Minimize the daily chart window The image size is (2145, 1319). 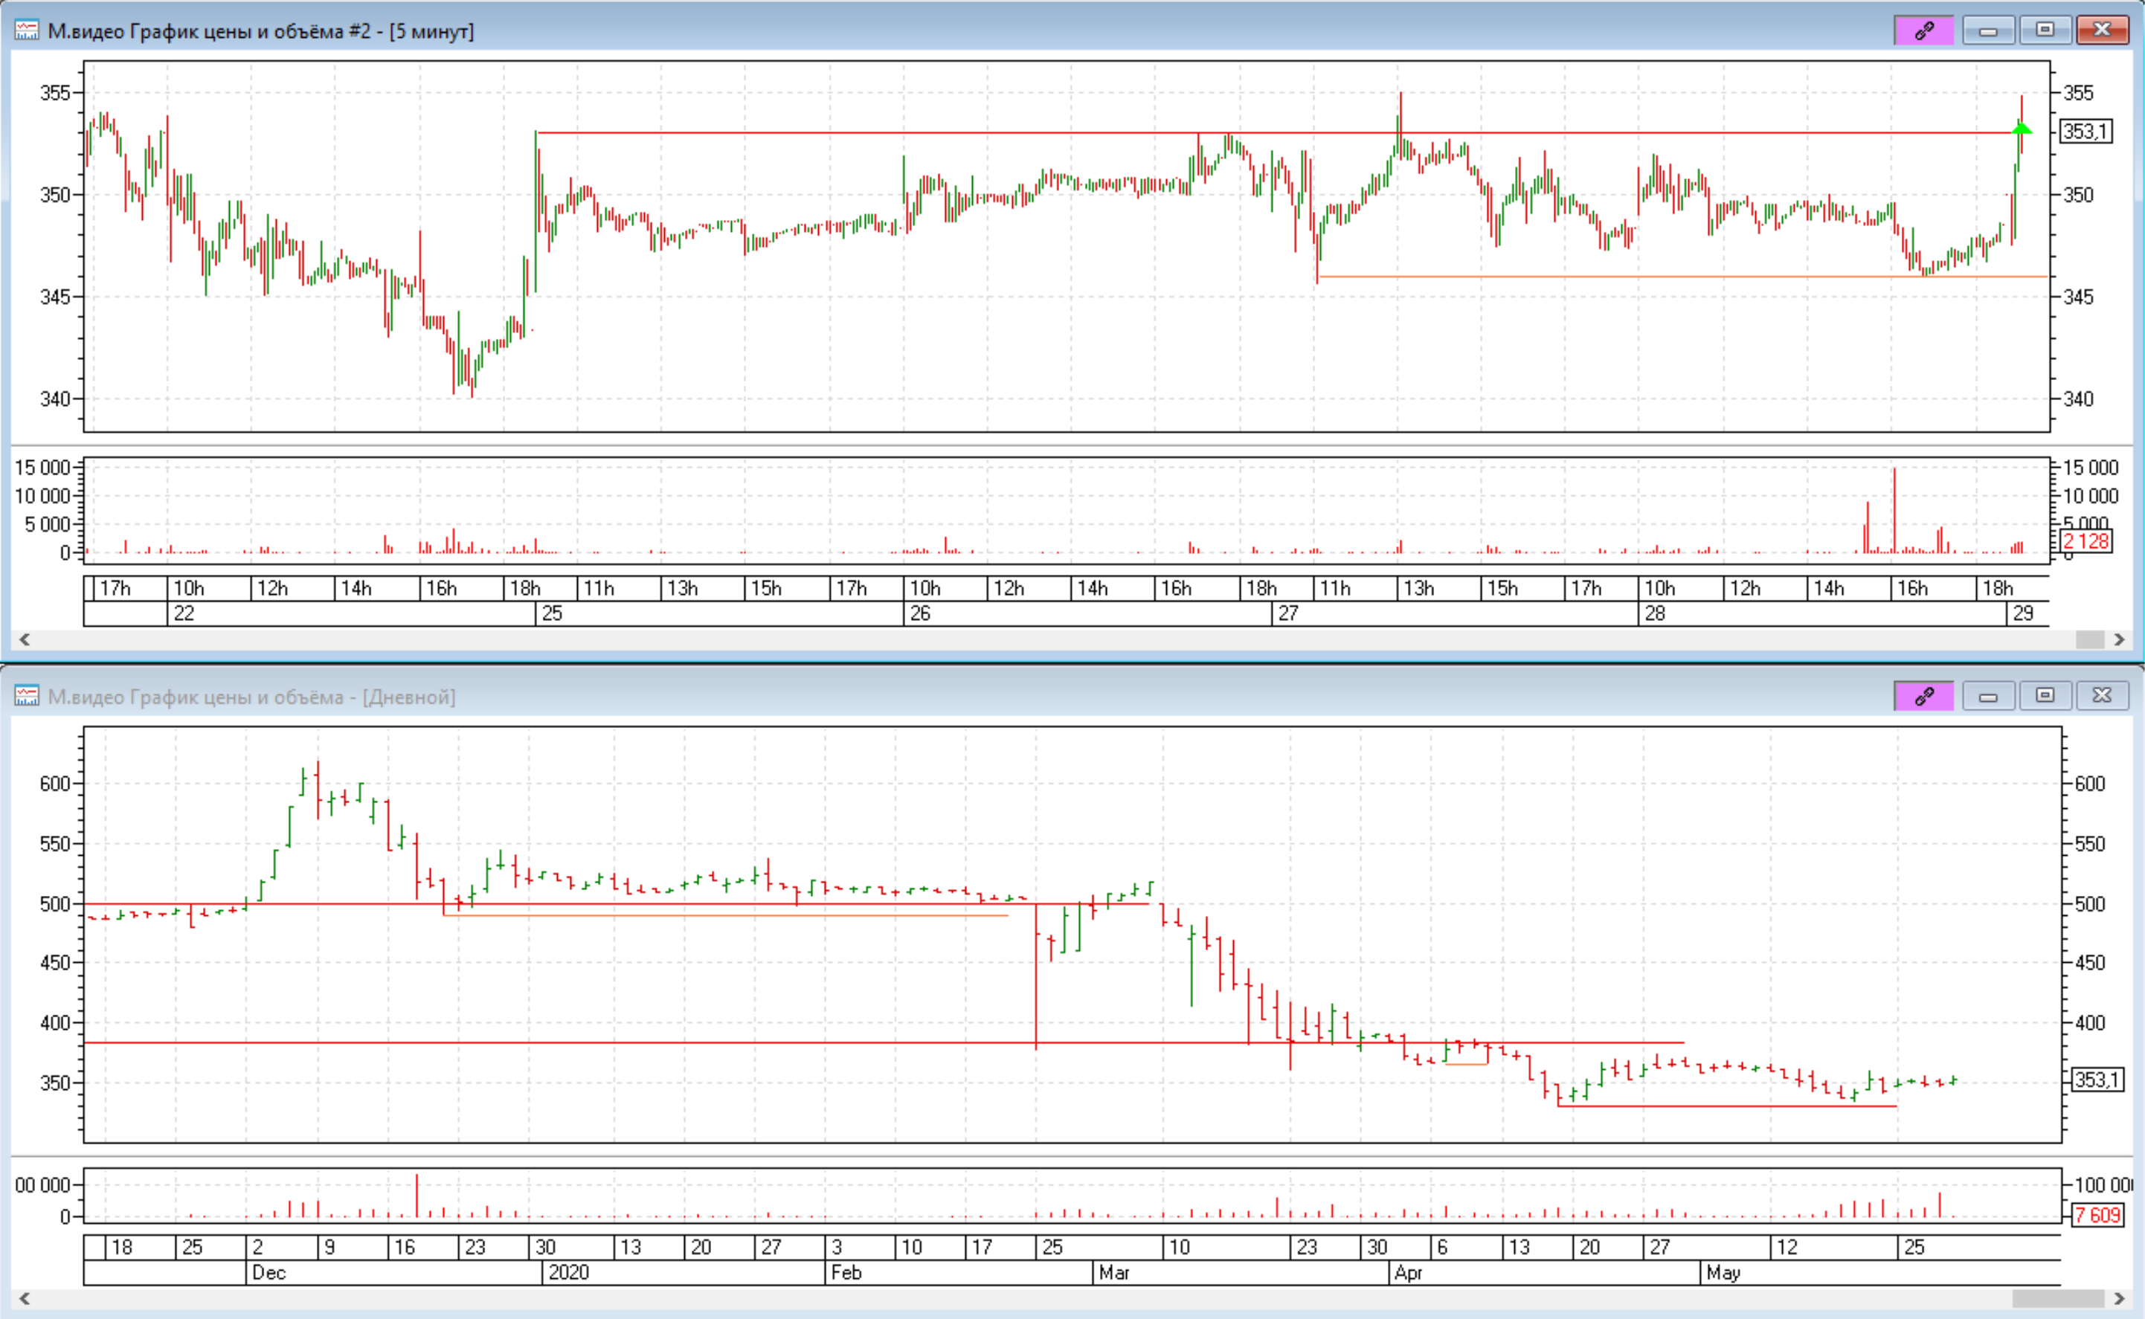(1988, 696)
